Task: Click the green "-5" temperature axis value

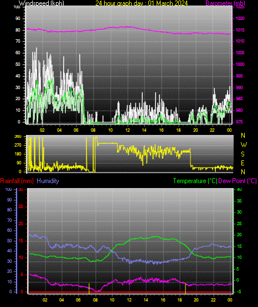Action: click(x=239, y=292)
